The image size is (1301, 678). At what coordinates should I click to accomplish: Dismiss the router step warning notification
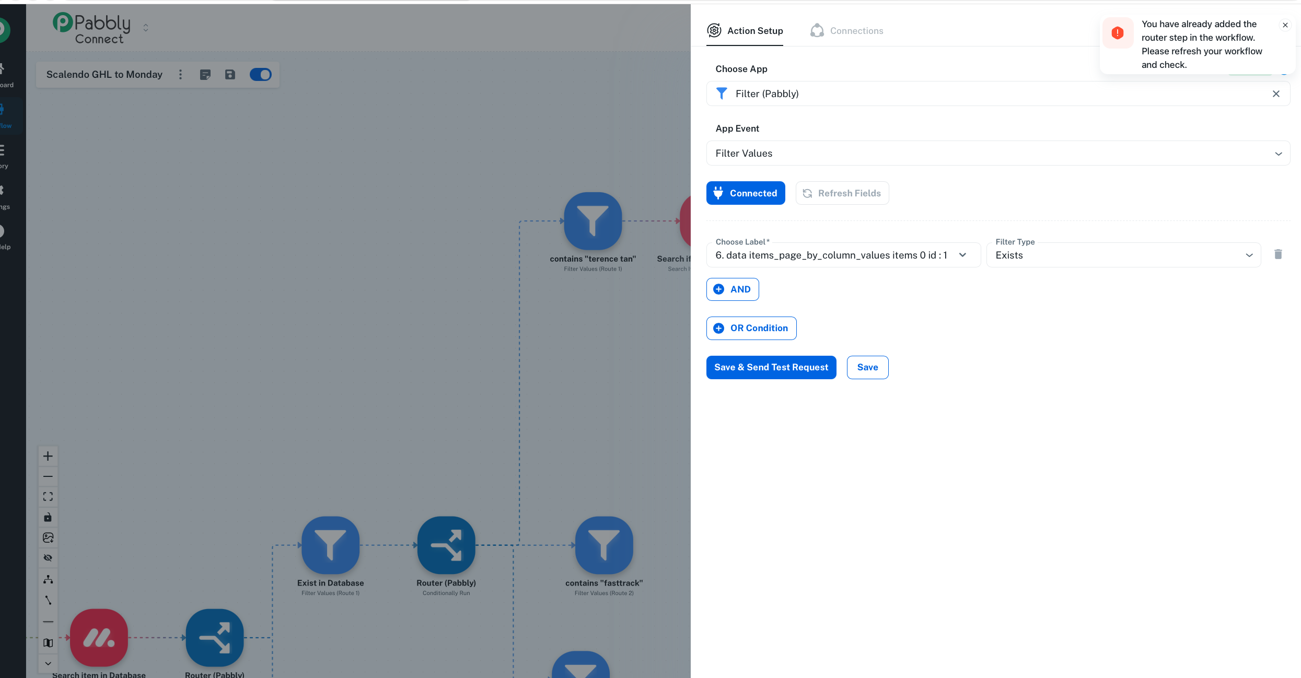point(1285,25)
